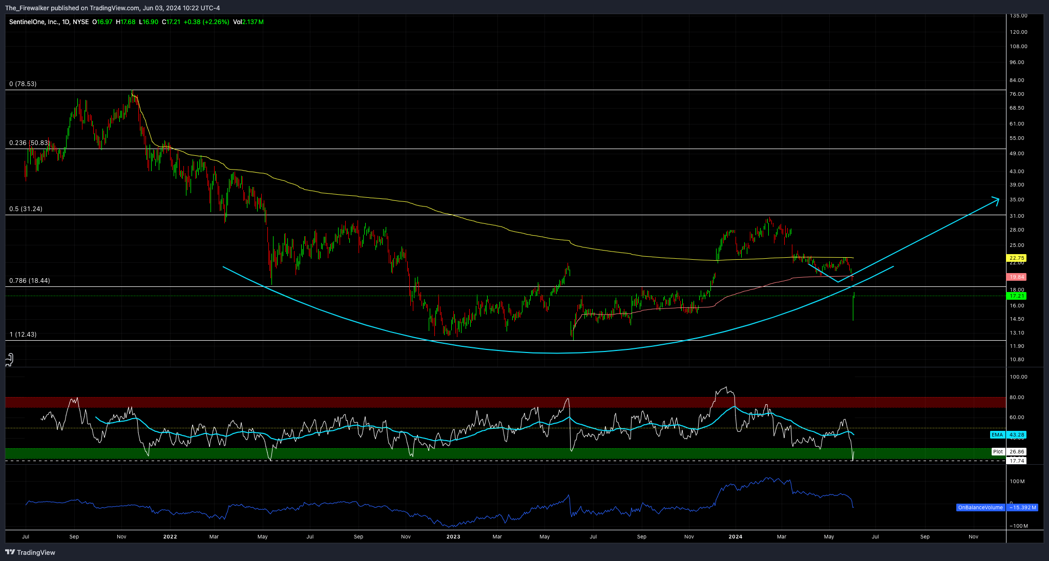Click the 26.86 plot value label
The image size is (1049, 561).
1017,452
